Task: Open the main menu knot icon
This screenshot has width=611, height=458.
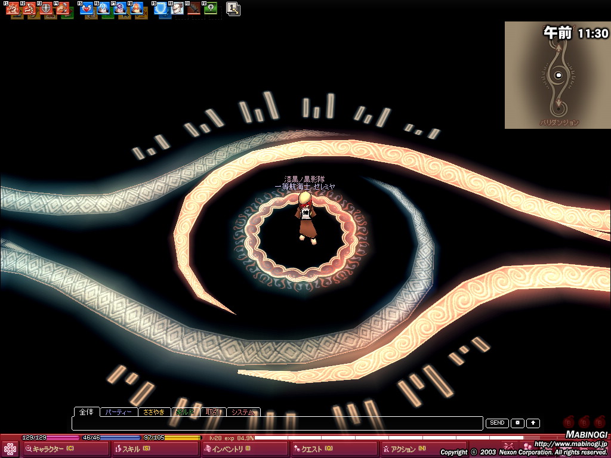Action: click(10, 449)
